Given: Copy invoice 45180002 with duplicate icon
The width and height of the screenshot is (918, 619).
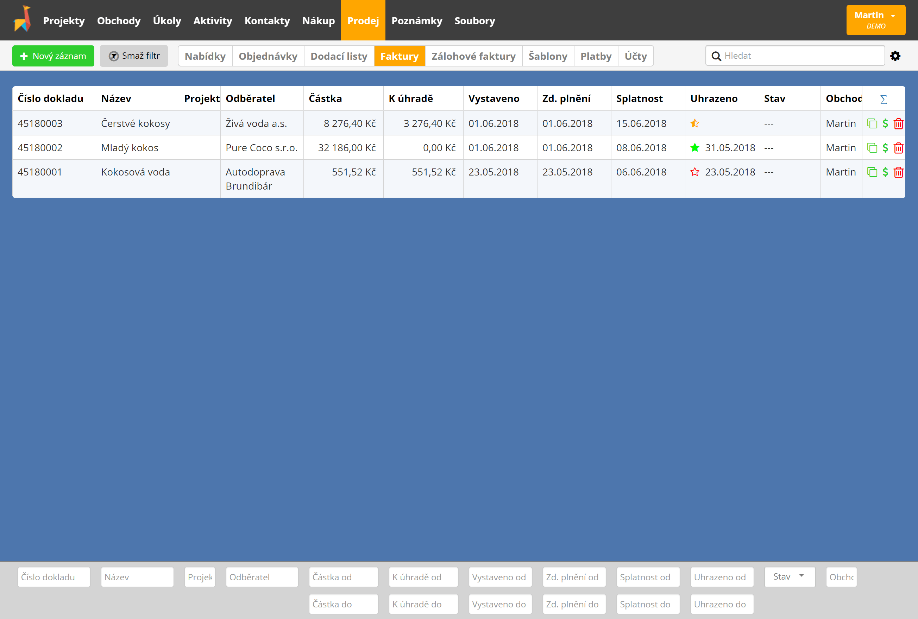Looking at the screenshot, I should pyautogui.click(x=872, y=148).
